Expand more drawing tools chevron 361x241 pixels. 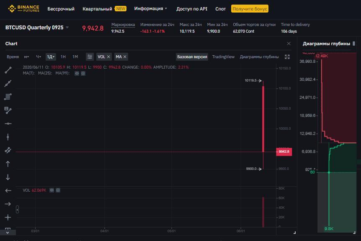point(8,233)
